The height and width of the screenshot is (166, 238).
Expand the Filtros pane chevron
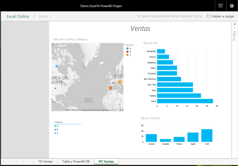coord(235,27)
